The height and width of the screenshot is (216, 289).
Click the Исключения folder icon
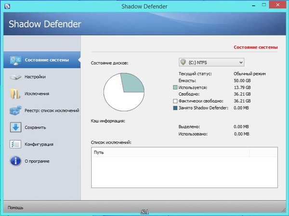[15, 93]
